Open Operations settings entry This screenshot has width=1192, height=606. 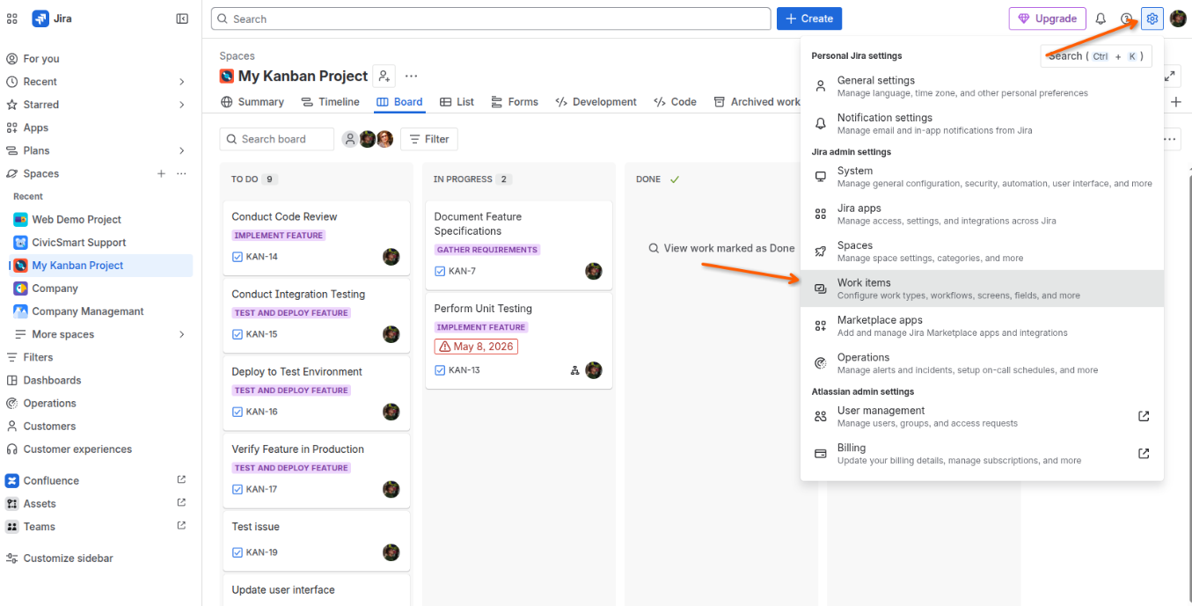[x=982, y=363]
